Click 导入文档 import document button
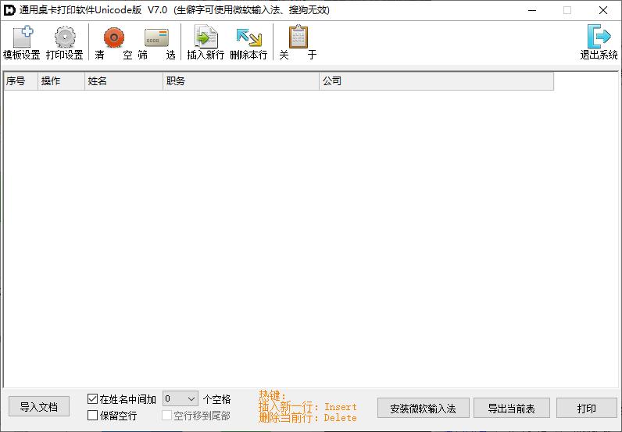Image resolution: width=622 pixels, height=432 pixels. click(39, 407)
